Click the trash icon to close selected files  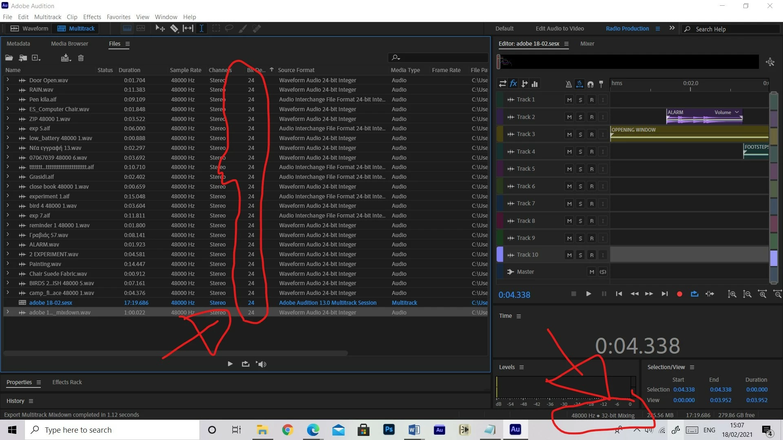[x=81, y=58]
